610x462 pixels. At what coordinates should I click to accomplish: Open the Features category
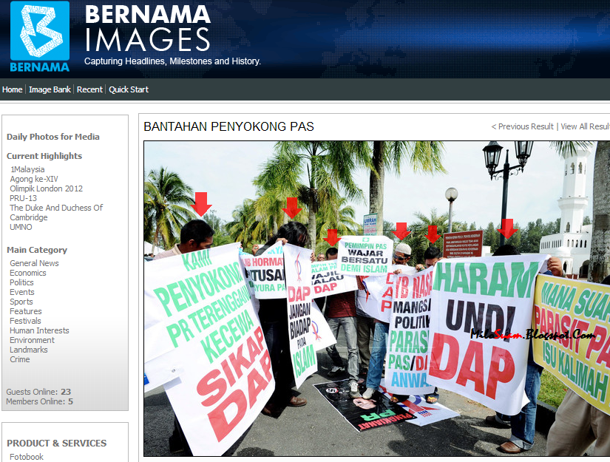(26, 311)
